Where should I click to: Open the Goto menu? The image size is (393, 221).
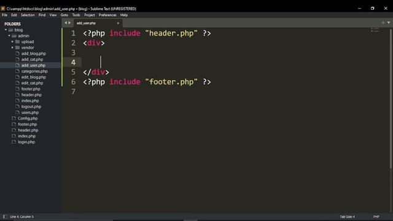point(64,15)
